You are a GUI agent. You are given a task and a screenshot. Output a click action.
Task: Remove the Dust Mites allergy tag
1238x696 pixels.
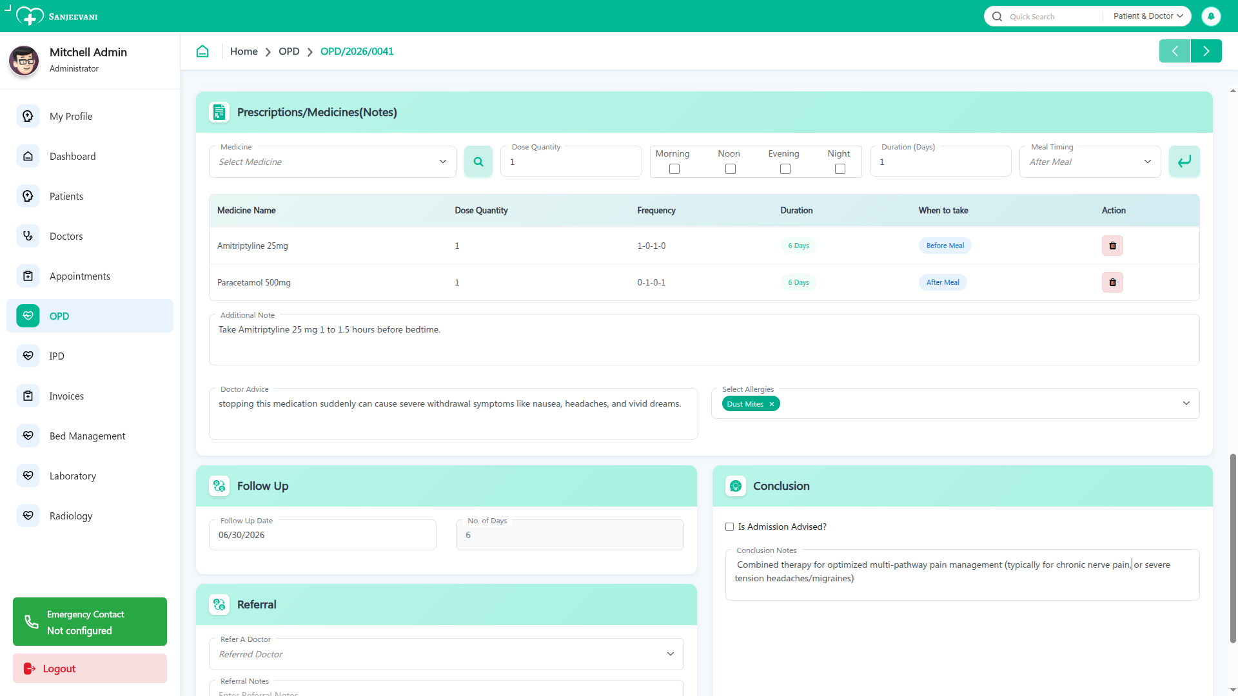click(x=771, y=404)
